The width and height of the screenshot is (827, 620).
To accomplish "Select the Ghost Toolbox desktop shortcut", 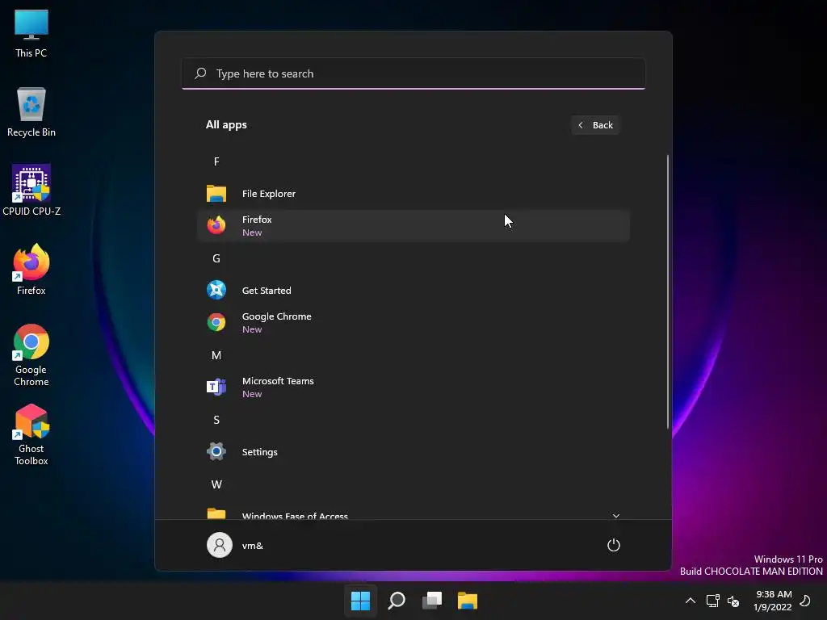I will click(31, 434).
